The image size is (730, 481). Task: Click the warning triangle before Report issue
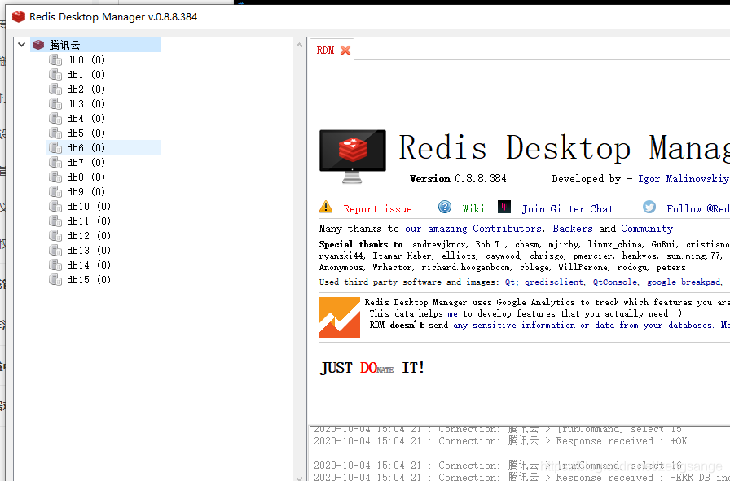pyautogui.click(x=325, y=208)
